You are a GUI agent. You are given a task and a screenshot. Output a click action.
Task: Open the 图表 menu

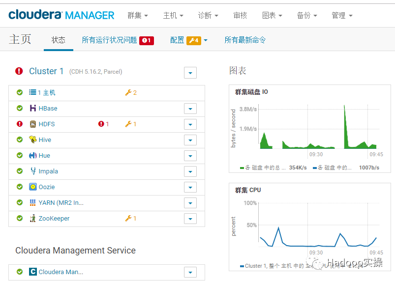pyautogui.click(x=272, y=15)
